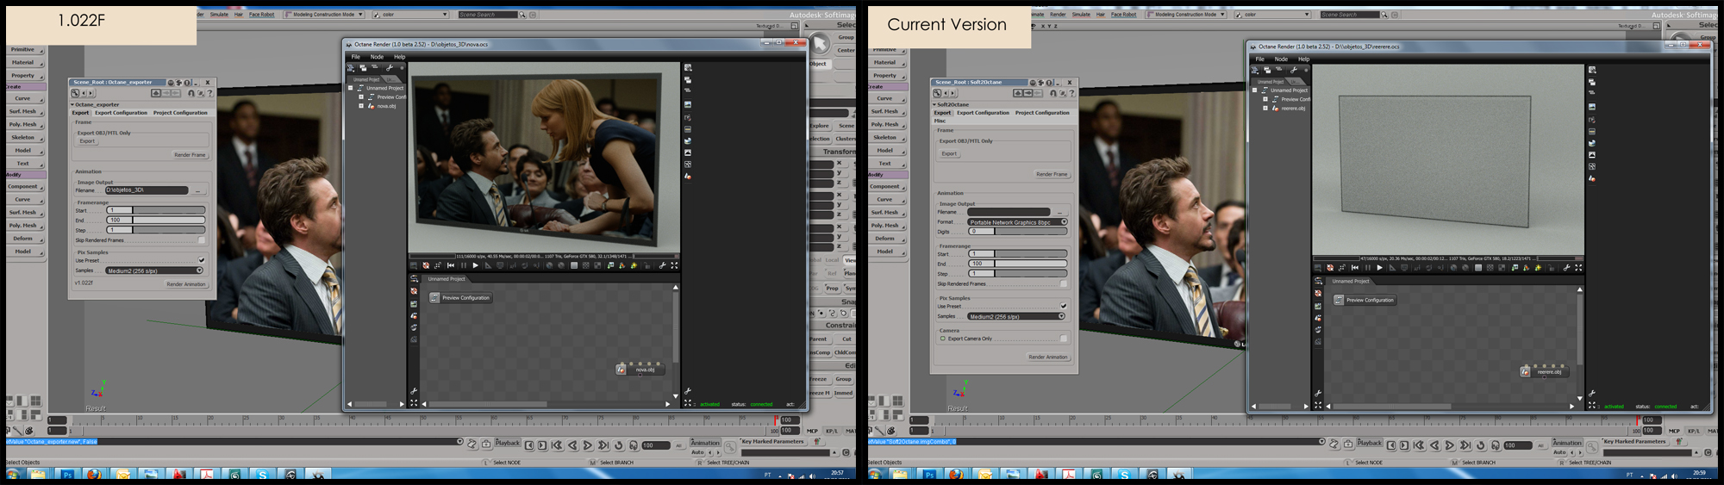Click Scene Search field in 1.022F Softimage
Image resolution: width=1724 pixels, height=485 pixels.
click(x=487, y=15)
